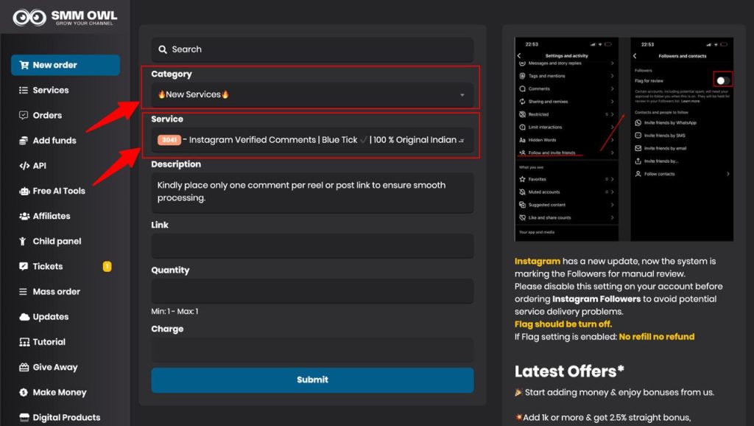Viewport: 754px width, 426px height.
Task: Open the Category dropdown
Action: [312, 95]
